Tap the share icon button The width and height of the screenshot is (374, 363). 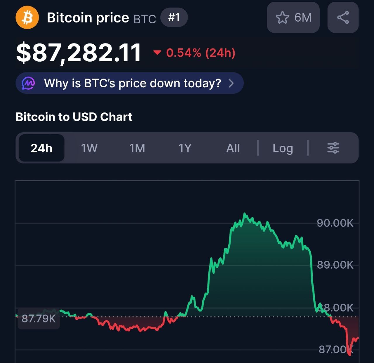343,18
